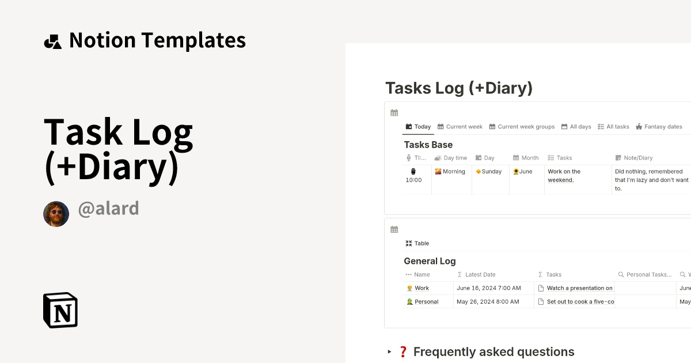Click the search icon beside Personal Tasks
Screen dimensions: 691x363
(x=620, y=274)
